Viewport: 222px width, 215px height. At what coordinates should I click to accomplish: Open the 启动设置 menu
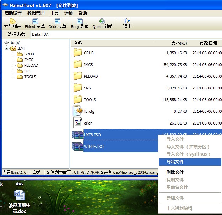click(13, 13)
